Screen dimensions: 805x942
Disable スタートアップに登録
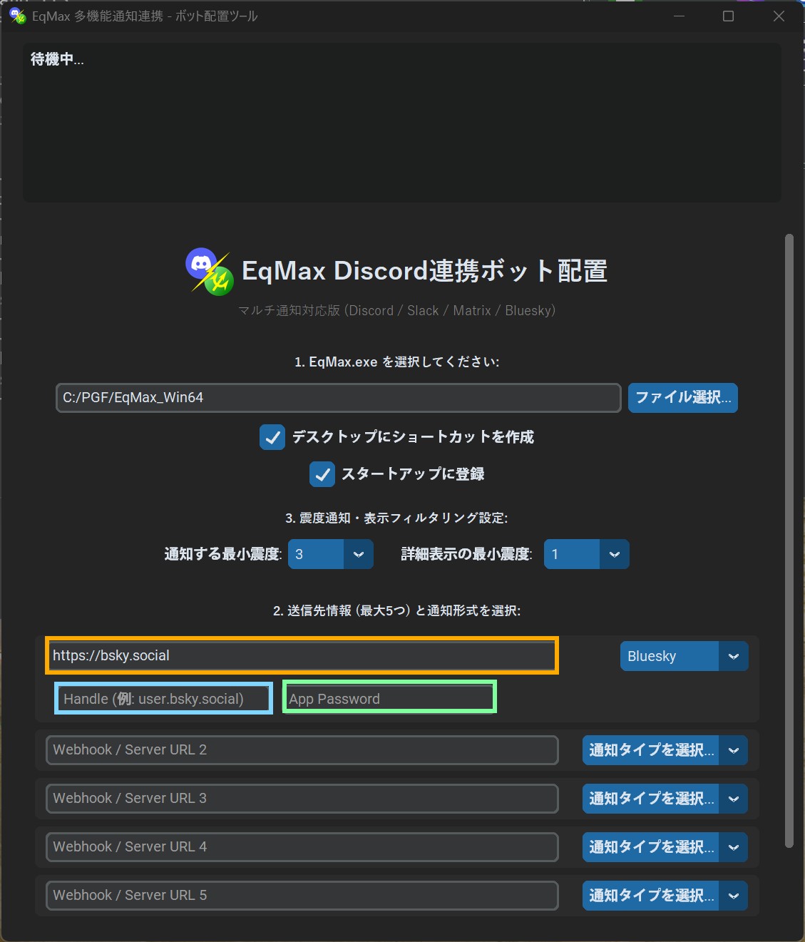[322, 473]
